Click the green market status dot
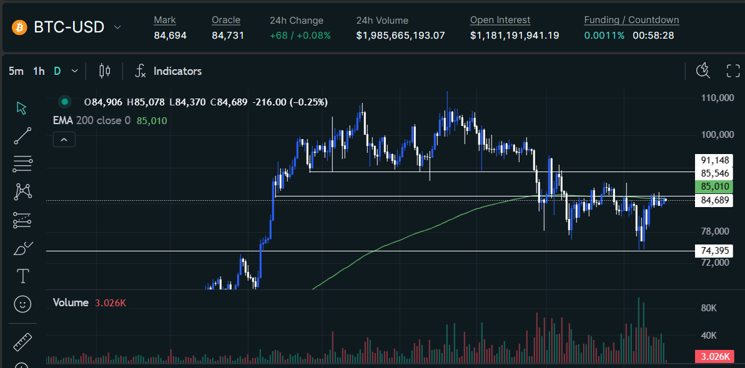The width and height of the screenshot is (745, 368). click(63, 102)
